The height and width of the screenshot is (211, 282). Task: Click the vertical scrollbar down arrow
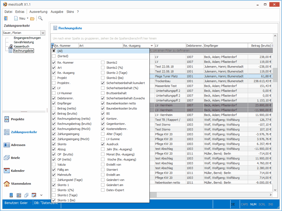(x=275, y=190)
